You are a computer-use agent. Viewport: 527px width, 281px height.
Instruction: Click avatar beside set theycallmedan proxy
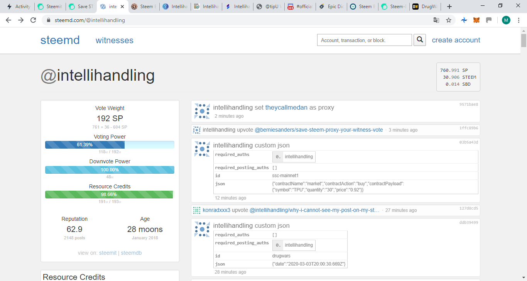[x=202, y=111]
